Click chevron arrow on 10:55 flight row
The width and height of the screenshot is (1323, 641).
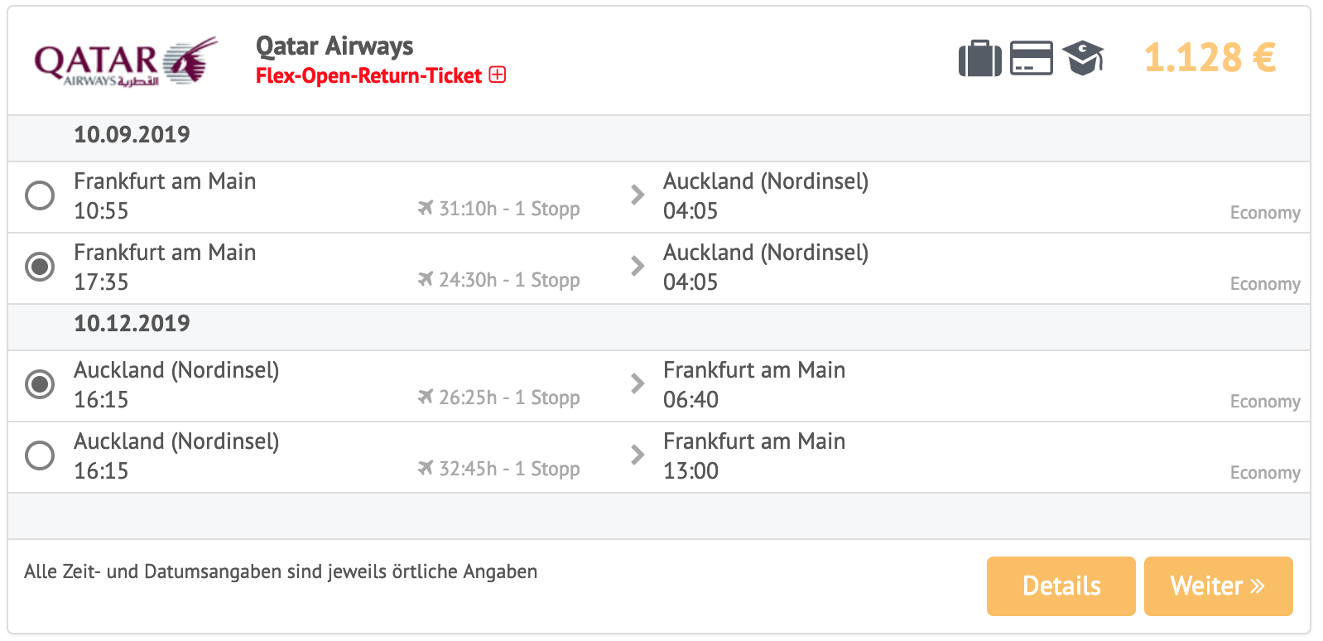pyautogui.click(x=637, y=195)
